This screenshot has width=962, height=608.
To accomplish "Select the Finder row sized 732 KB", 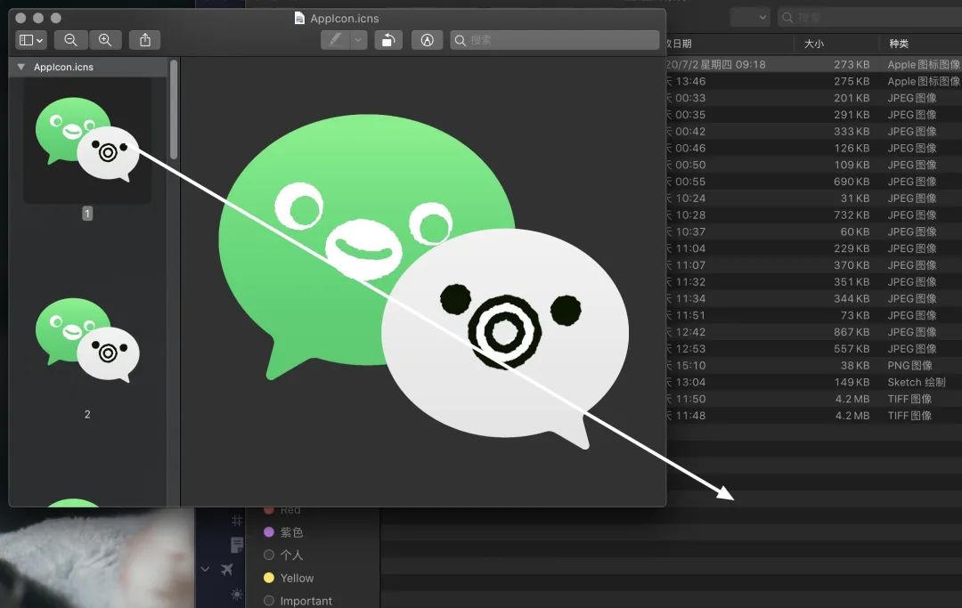I will tap(814, 215).
